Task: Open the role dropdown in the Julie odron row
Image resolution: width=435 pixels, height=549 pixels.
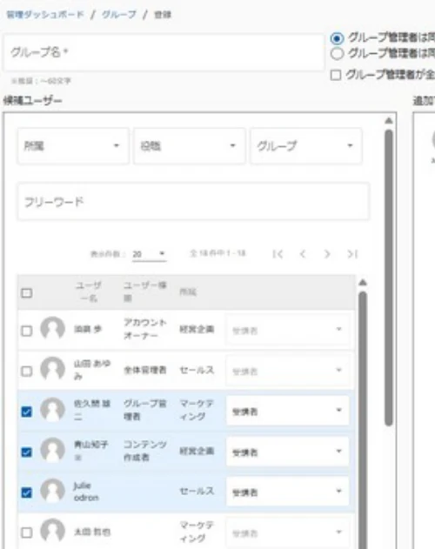Action: pos(288,492)
